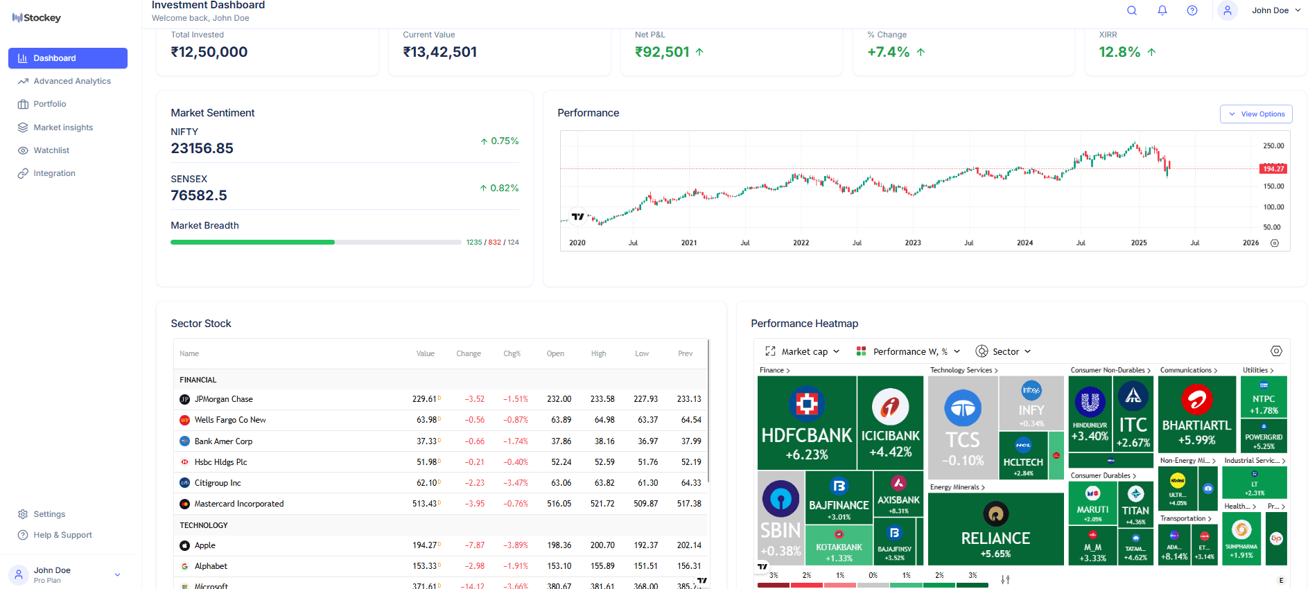Click the Apple logo icon in table
The image size is (1308, 589).
[x=184, y=545]
